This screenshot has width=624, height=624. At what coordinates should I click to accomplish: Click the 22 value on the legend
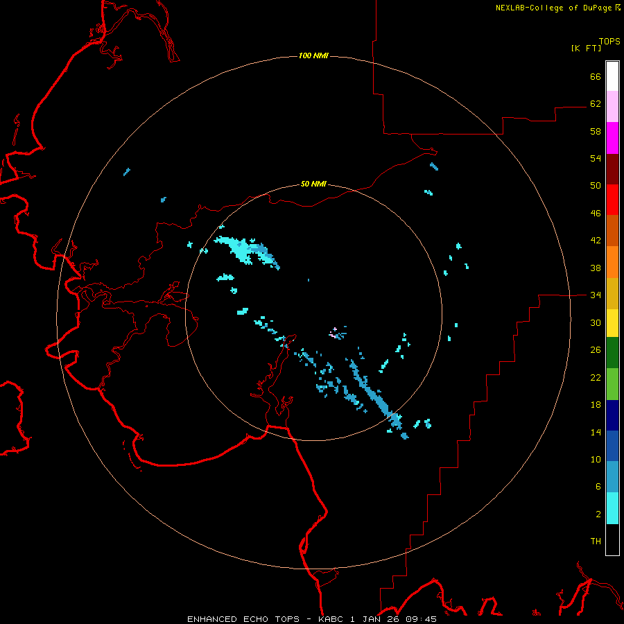click(596, 378)
